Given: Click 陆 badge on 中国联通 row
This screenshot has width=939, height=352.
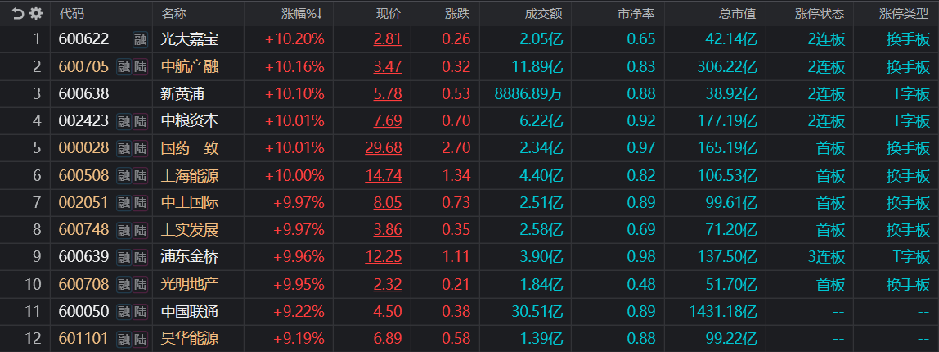Looking at the screenshot, I should pyautogui.click(x=140, y=312).
